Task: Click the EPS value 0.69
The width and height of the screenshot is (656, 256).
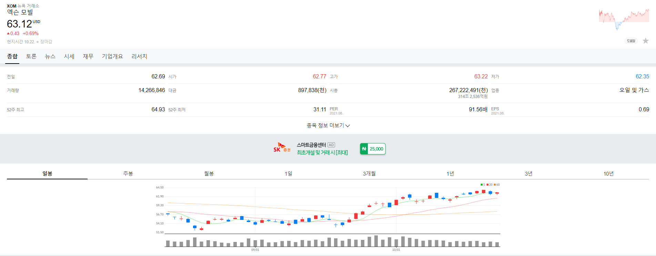Action: pos(644,109)
